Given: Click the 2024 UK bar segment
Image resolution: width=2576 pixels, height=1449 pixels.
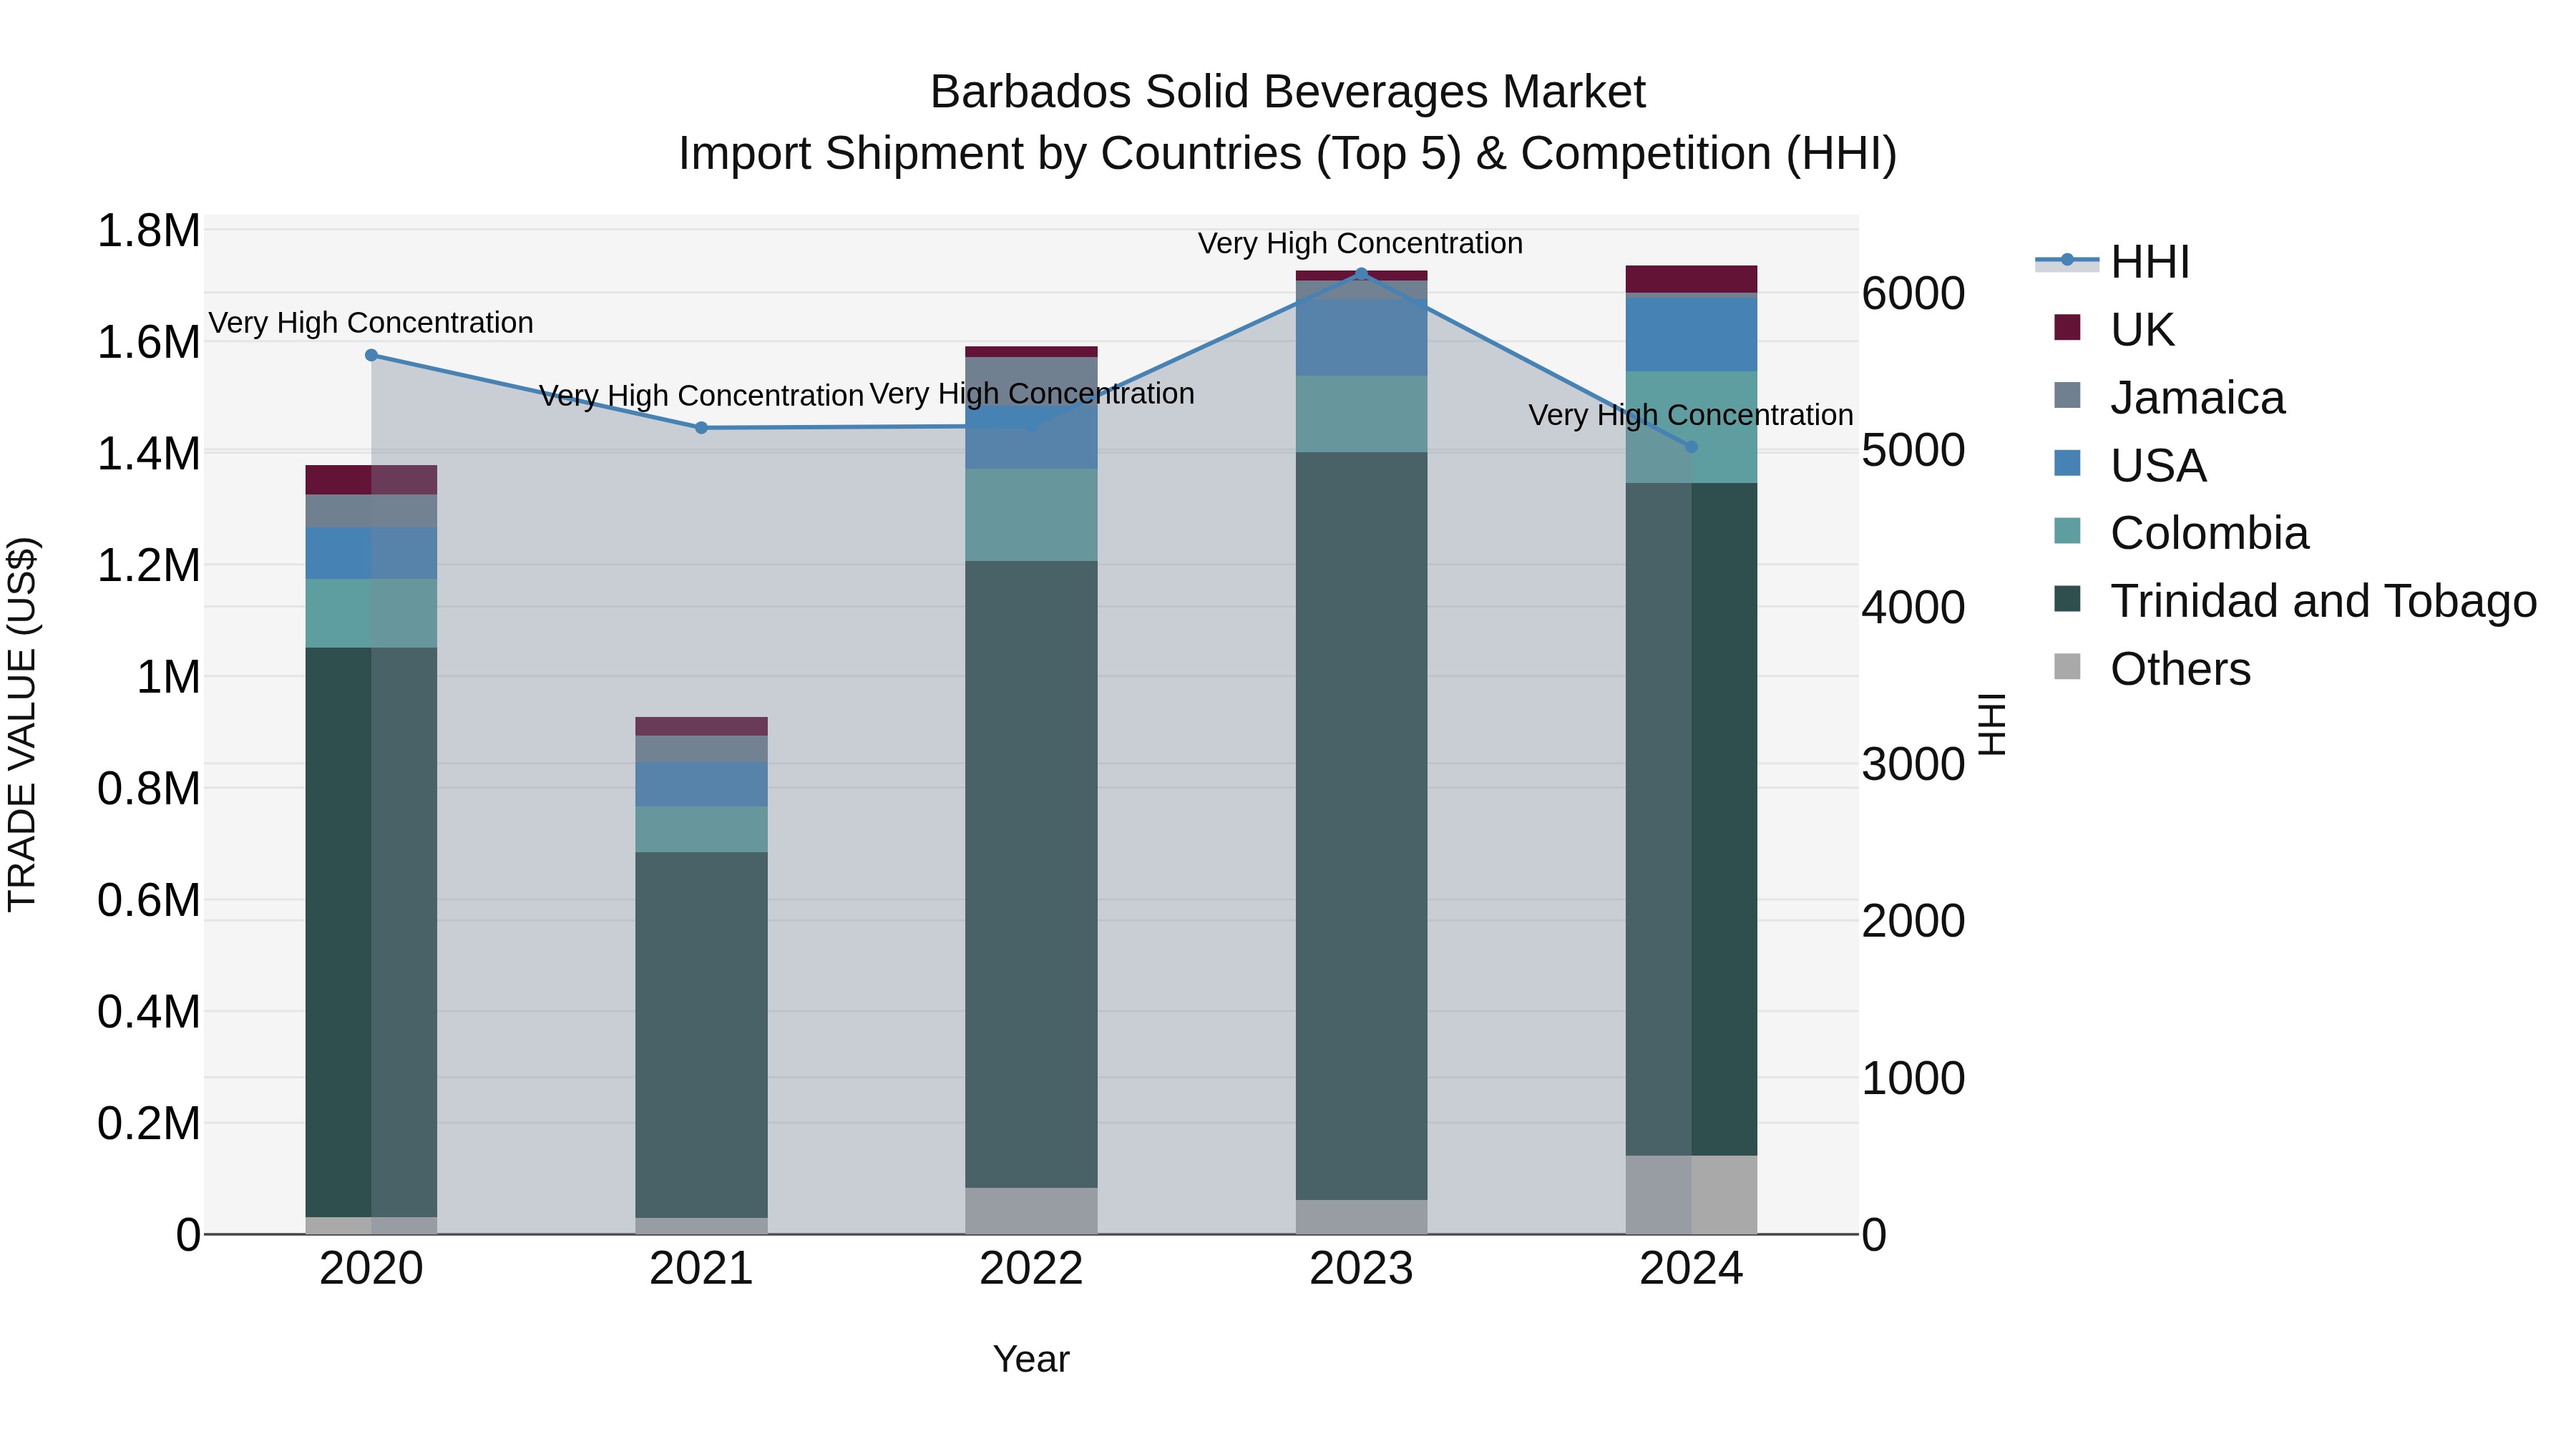Looking at the screenshot, I should click(1691, 279).
